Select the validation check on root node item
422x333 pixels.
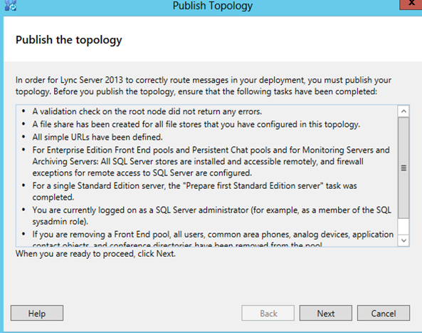coord(147,111)
